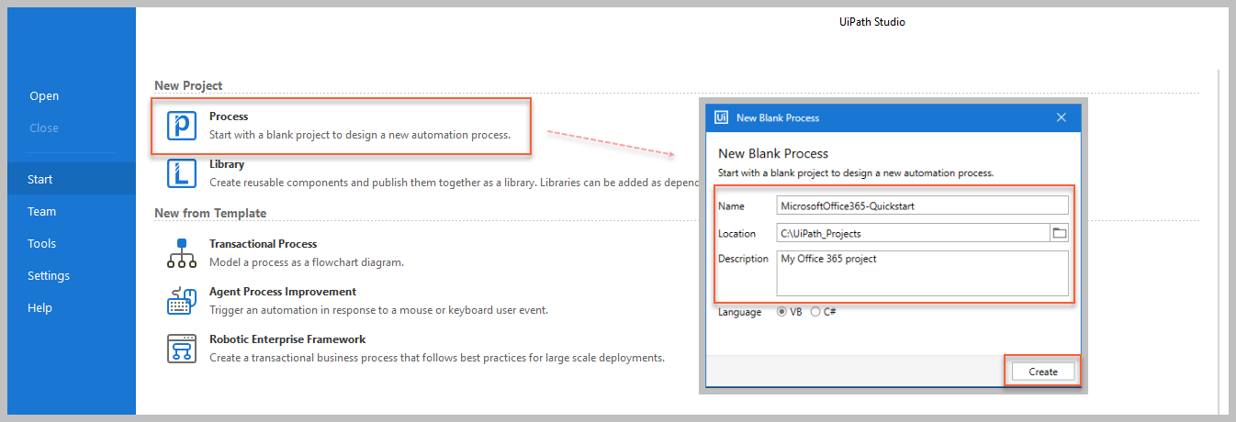Click the Library project icon

point(182,172)
